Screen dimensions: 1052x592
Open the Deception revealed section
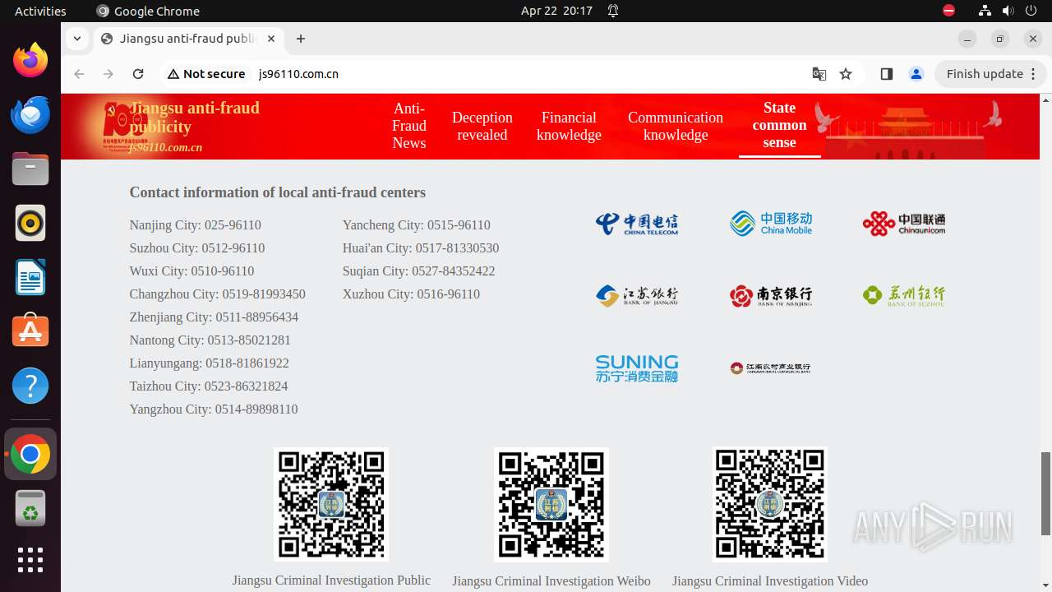click(482, 126)
